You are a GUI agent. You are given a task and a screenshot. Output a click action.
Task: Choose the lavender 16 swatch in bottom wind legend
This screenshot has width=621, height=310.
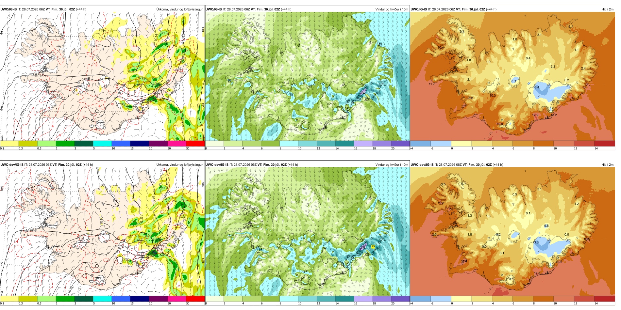[x=363, y=299]
